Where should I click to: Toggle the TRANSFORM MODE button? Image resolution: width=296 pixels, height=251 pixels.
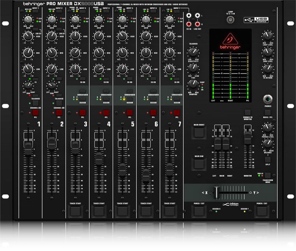[x=268, y=175]
